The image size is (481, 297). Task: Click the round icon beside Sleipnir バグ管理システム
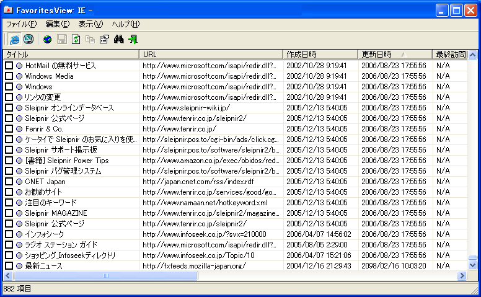coord(19,171)
